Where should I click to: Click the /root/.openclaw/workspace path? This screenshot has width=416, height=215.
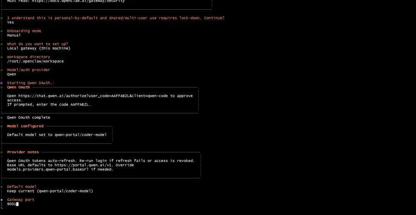(35, 61)
